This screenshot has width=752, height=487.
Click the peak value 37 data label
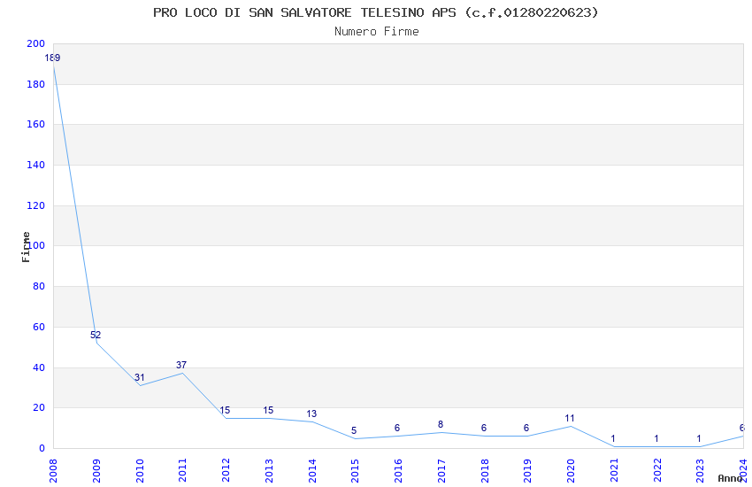(x=181, y=366)
